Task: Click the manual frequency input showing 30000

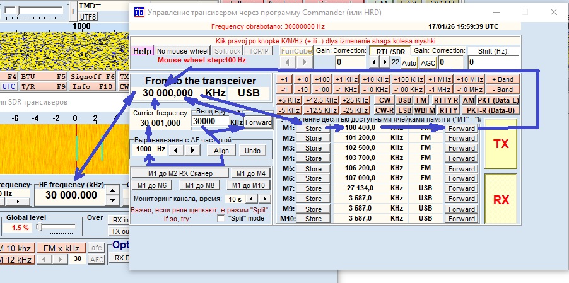Action: tap(210, 122)
